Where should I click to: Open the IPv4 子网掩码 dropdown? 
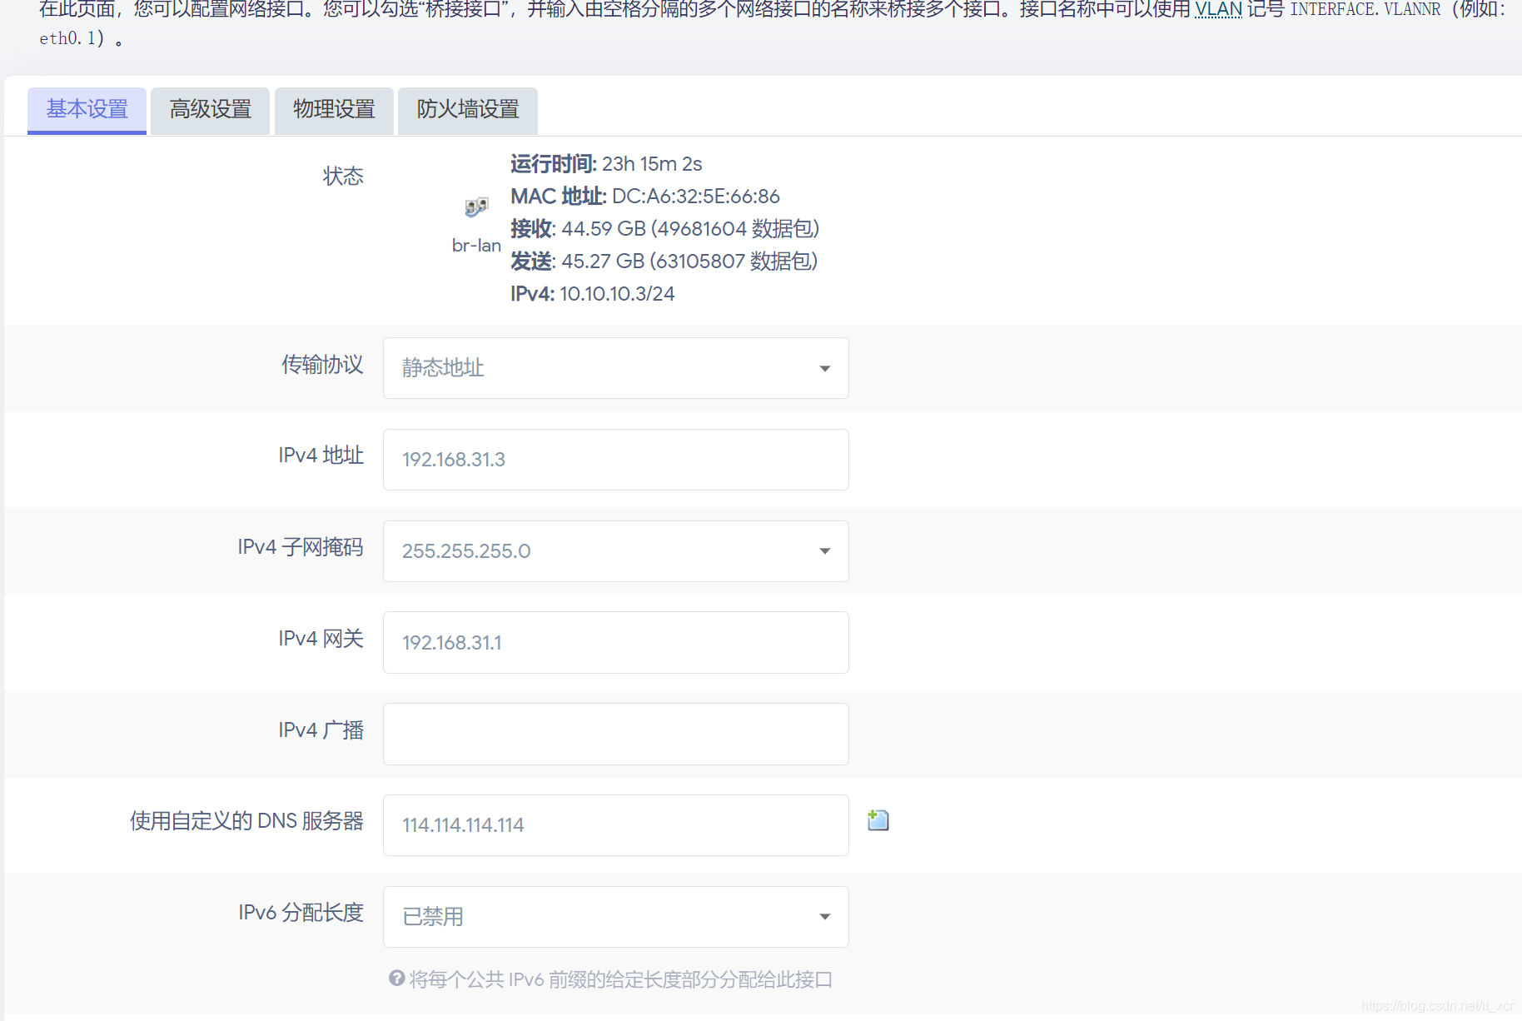coord(616,551)
